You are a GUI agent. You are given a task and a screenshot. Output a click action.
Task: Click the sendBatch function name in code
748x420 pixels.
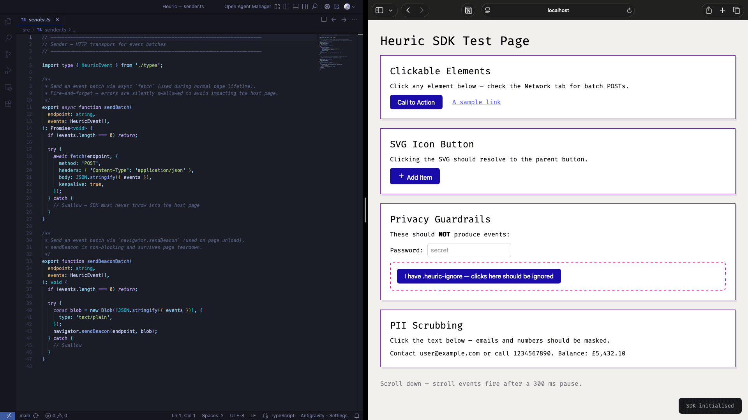coord(116,107)
